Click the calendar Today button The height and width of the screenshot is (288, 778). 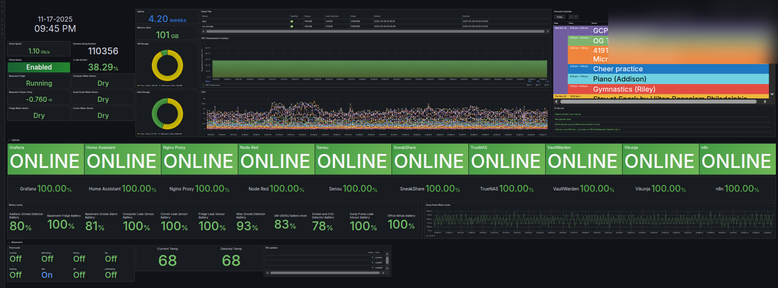[x=560, y=17]
